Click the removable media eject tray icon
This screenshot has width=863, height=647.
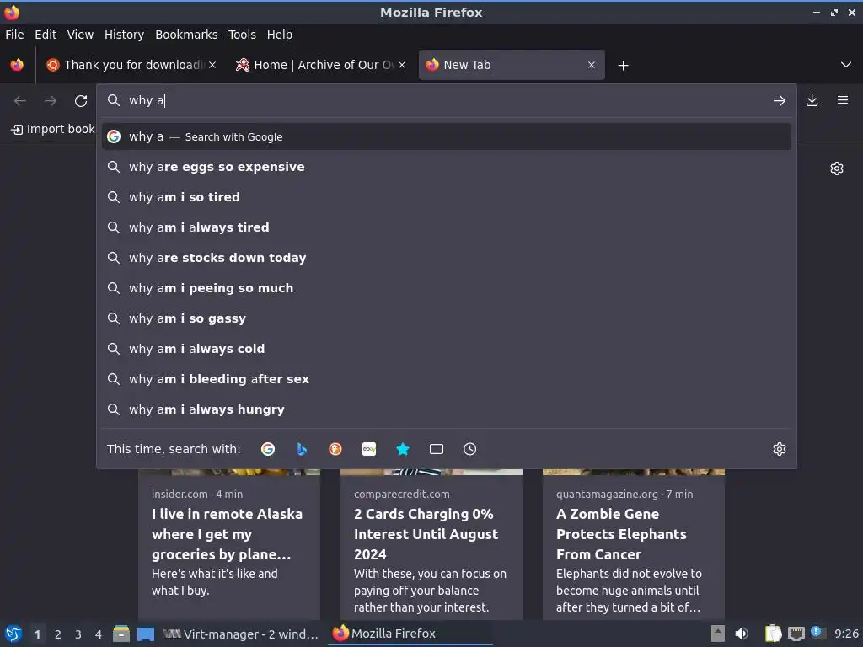point(718,634)
